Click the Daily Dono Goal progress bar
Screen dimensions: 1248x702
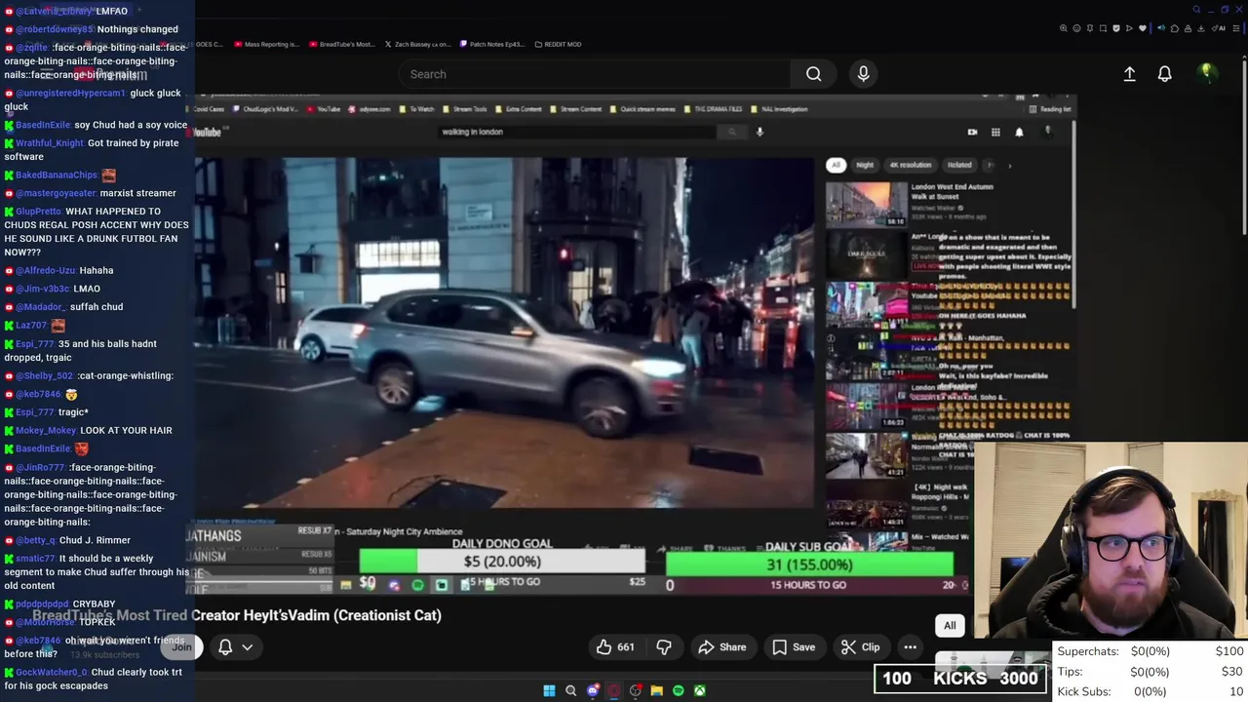pyautogui.click(x=501, y=562)
